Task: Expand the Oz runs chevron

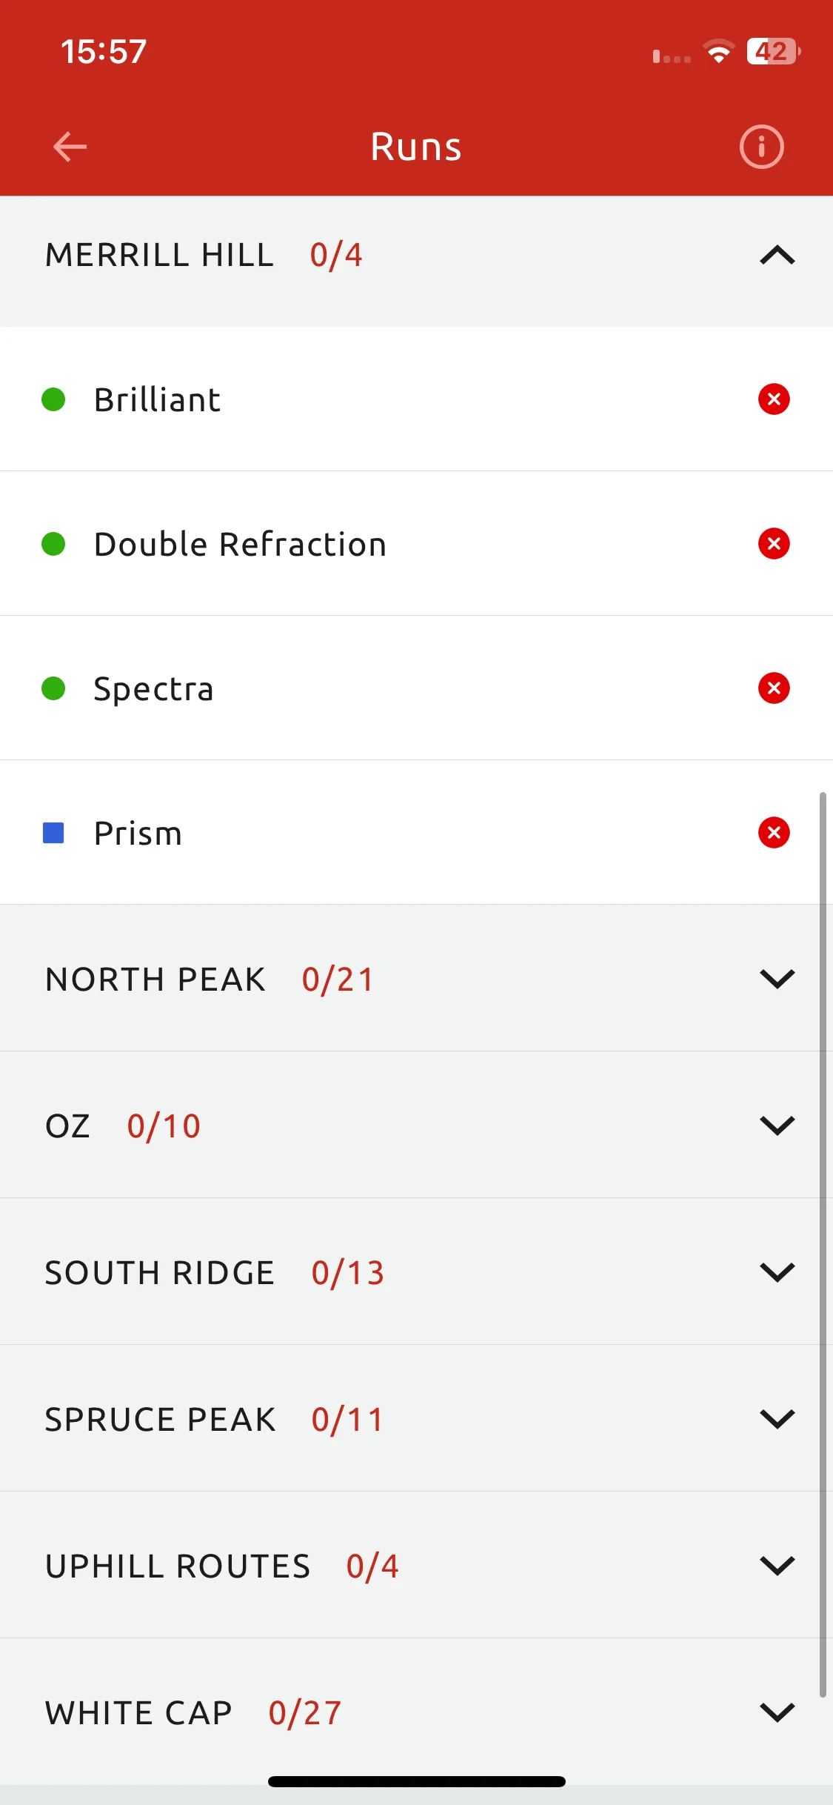Action: tap(777, 1126)
